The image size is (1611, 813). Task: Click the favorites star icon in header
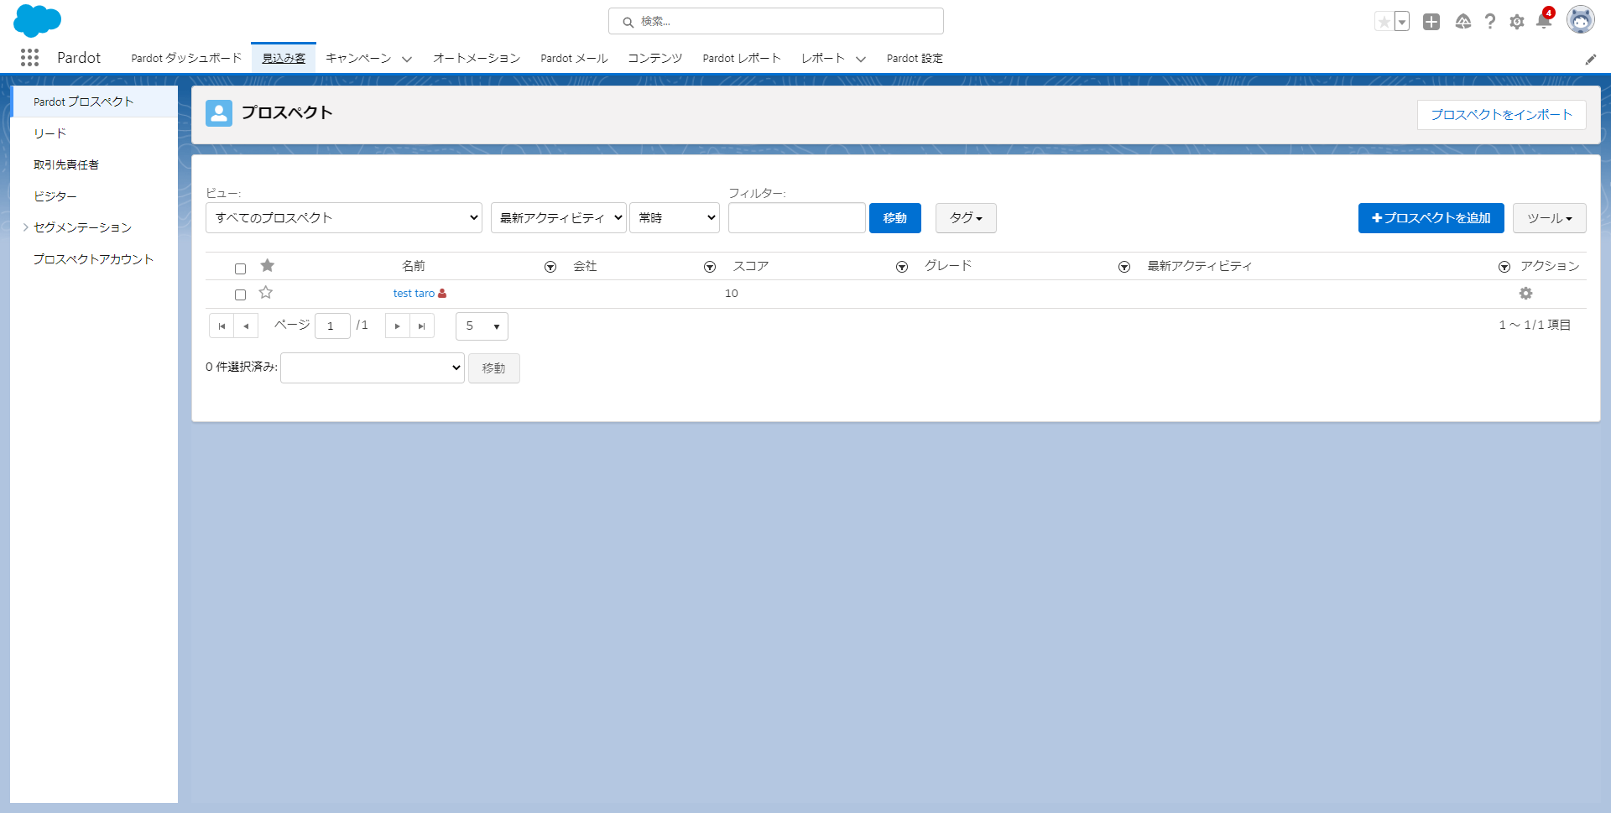point(1384,22)
